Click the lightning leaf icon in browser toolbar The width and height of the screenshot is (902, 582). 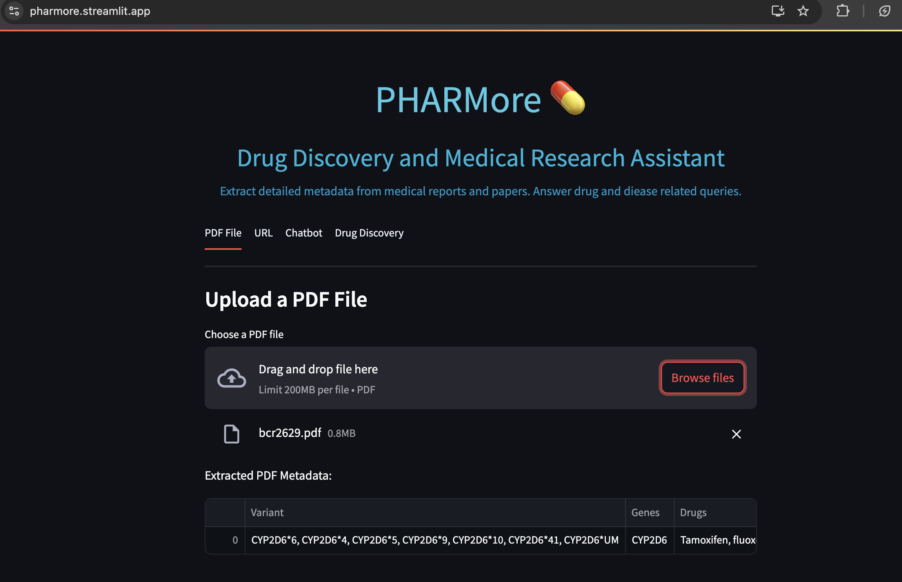(x=885, y=11)
